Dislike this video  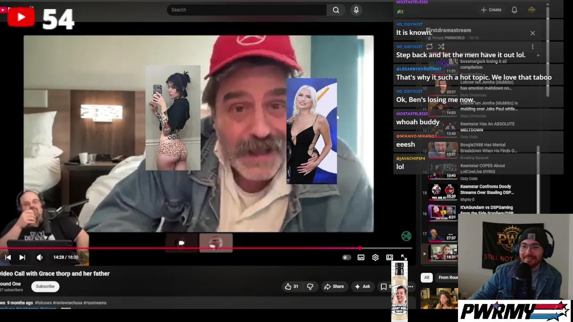tap(310, 287)
